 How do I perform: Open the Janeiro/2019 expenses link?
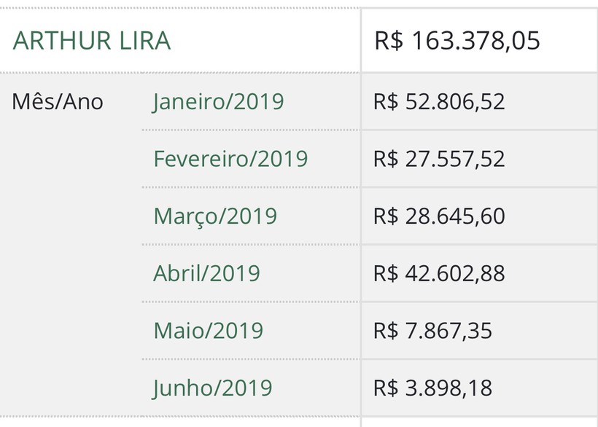219,102
